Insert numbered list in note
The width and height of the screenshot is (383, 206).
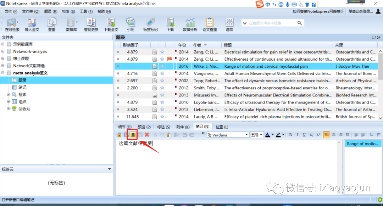[x=372, y=135]
